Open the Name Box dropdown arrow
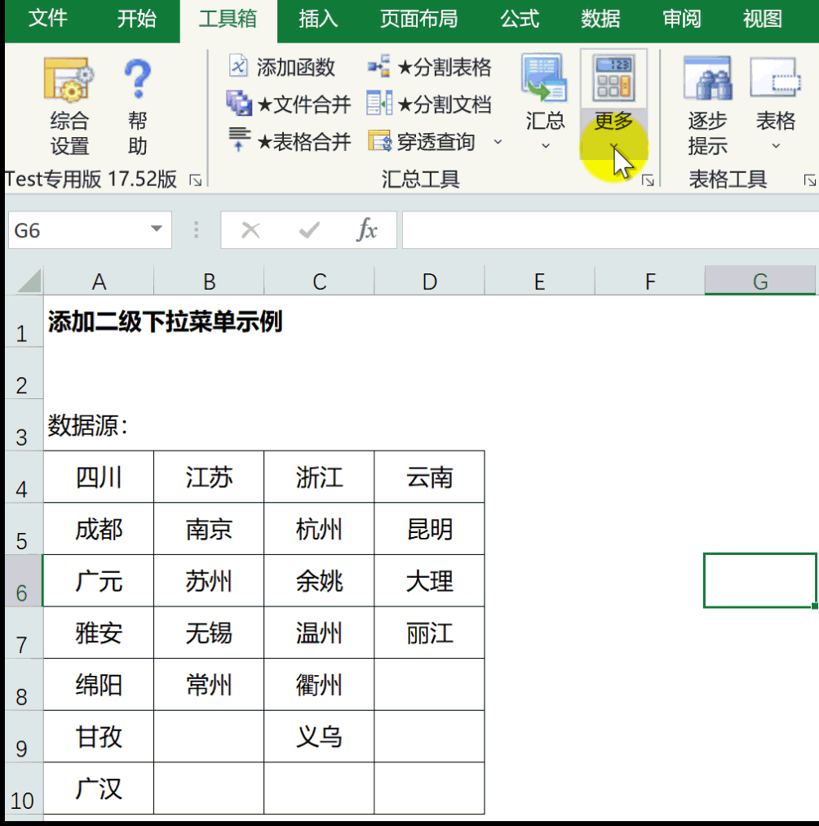This screenshot has width=819, height=826. pos(157,230)
